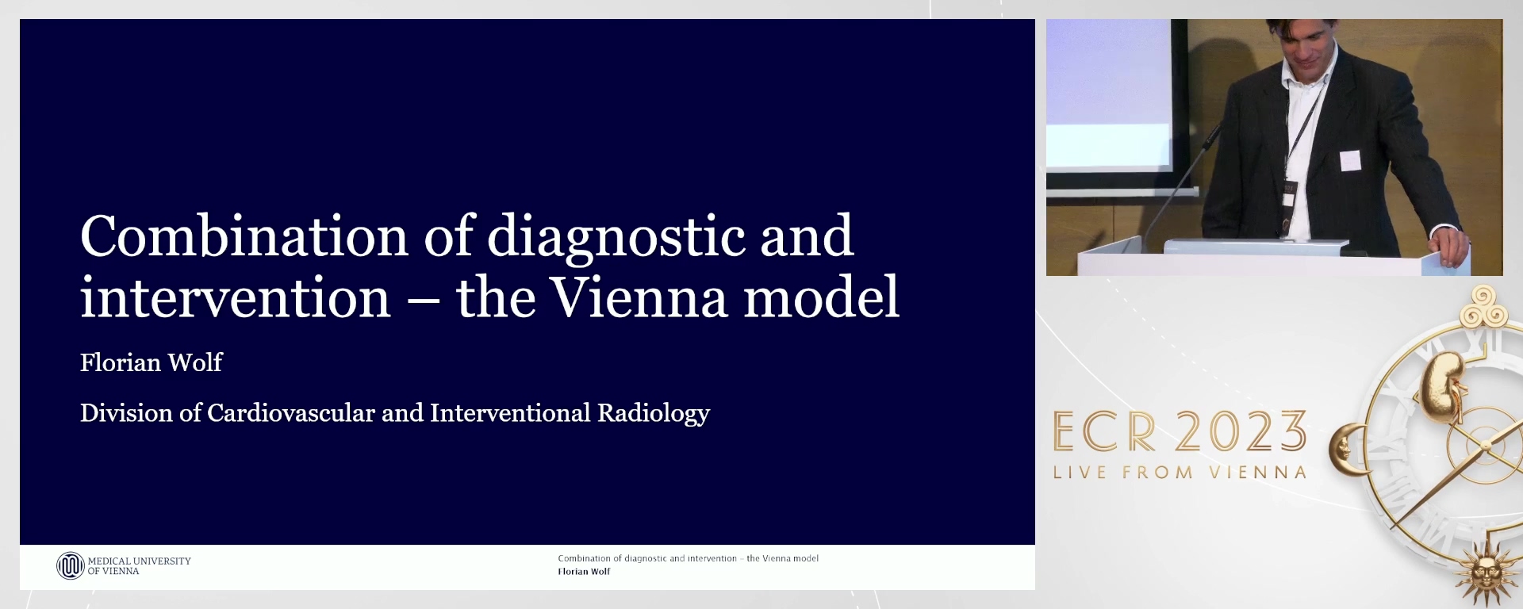
Task: Click "Division of Cardiovascular and Interventional Radiology" text
Action: tap(395, 414)
